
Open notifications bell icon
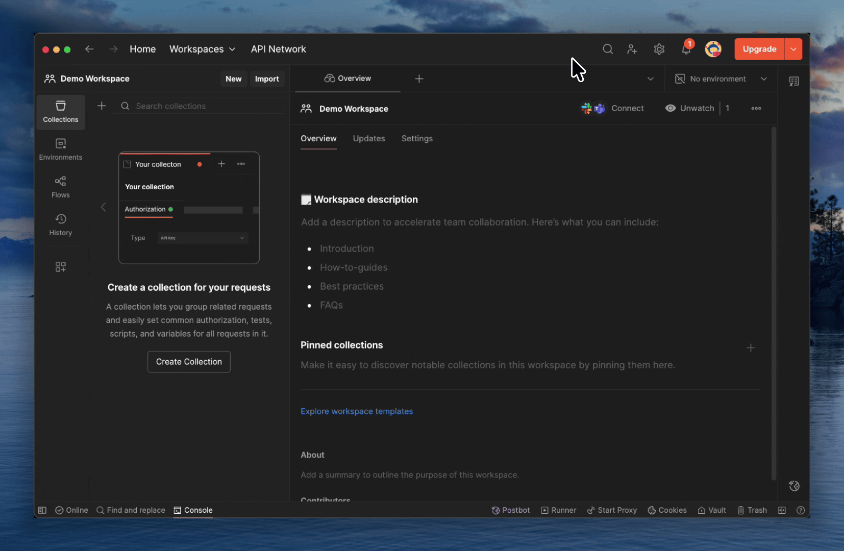[x=686, y=49]
